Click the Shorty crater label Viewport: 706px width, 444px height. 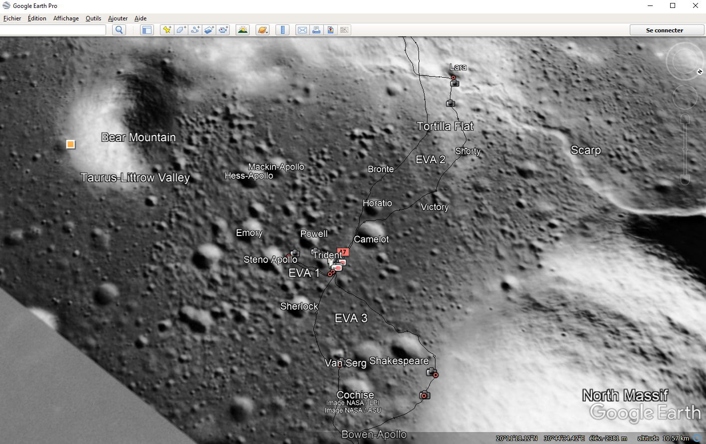pyautogui.click(x=468, y=151)
